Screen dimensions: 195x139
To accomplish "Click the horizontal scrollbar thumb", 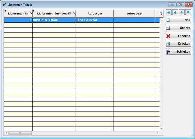I will (20, 133).
